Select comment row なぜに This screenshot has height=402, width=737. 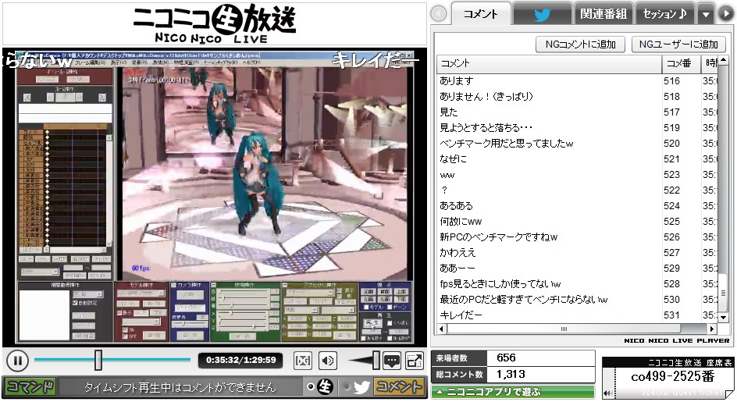(x=577, y=159)
